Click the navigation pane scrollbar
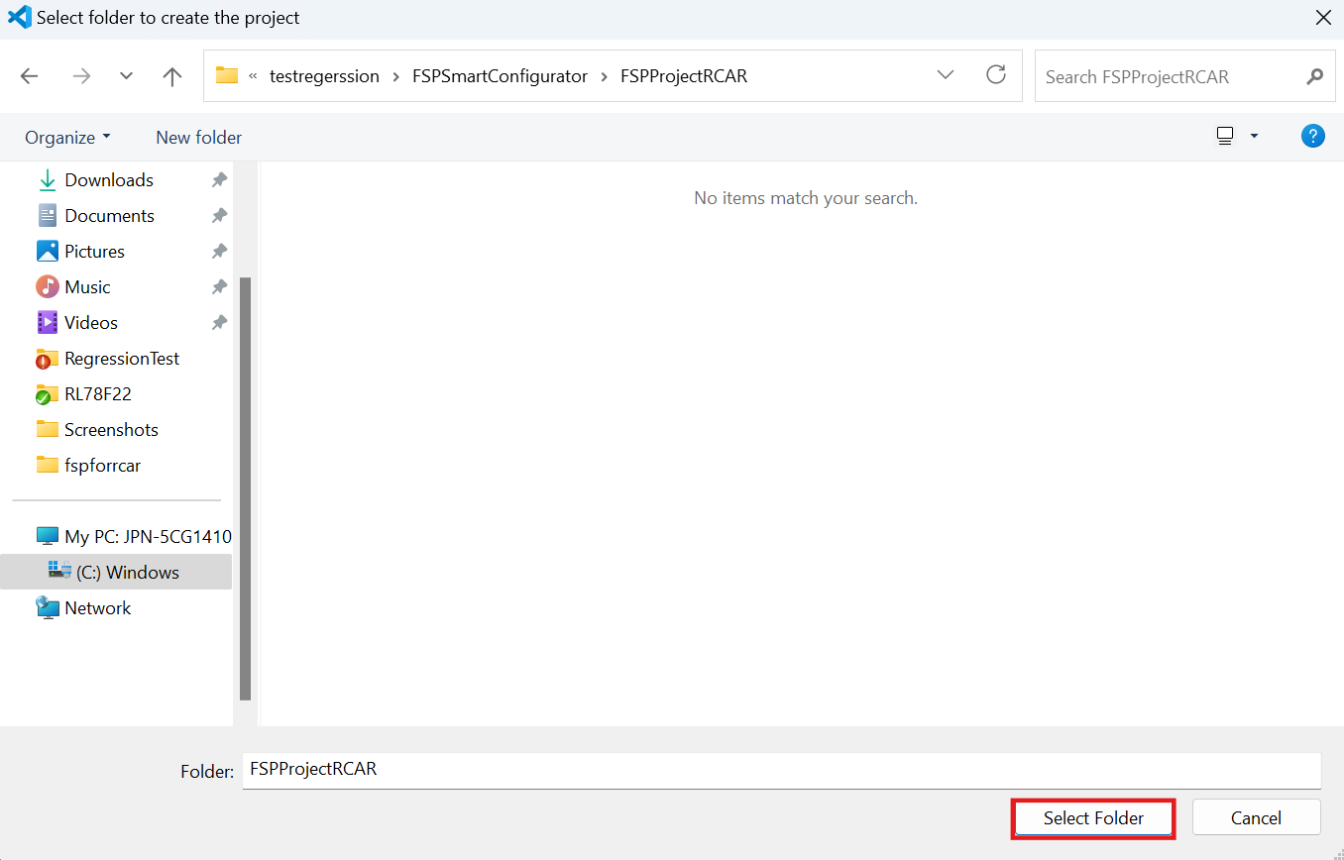1344x860 pixels. tap(245, 488)
